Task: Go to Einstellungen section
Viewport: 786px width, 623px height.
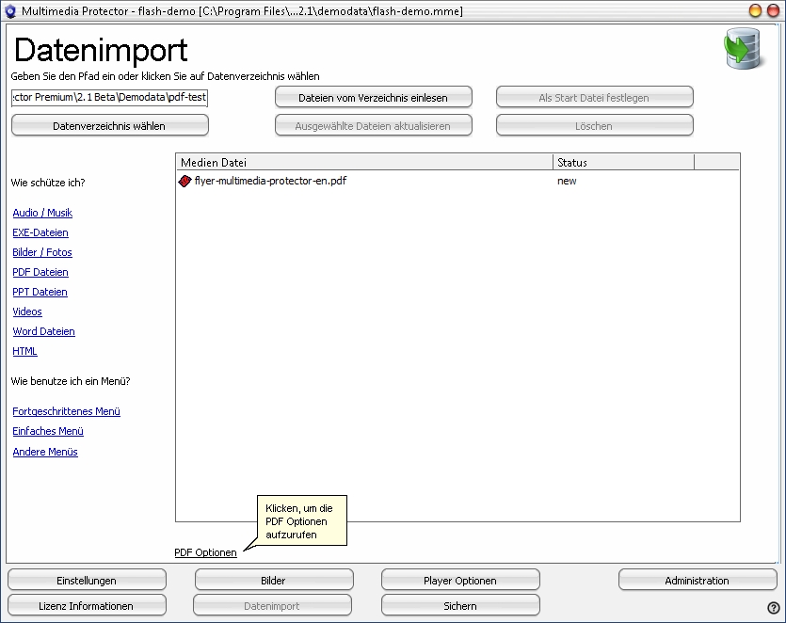Action: coord(87,581)
